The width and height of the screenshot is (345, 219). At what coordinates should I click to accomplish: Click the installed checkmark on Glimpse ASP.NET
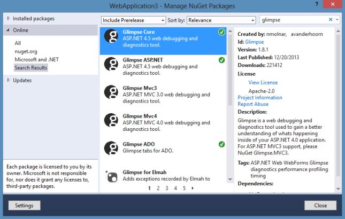221,60
